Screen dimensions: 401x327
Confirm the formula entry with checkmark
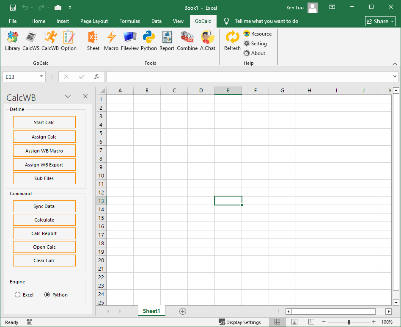click(82, 77)
